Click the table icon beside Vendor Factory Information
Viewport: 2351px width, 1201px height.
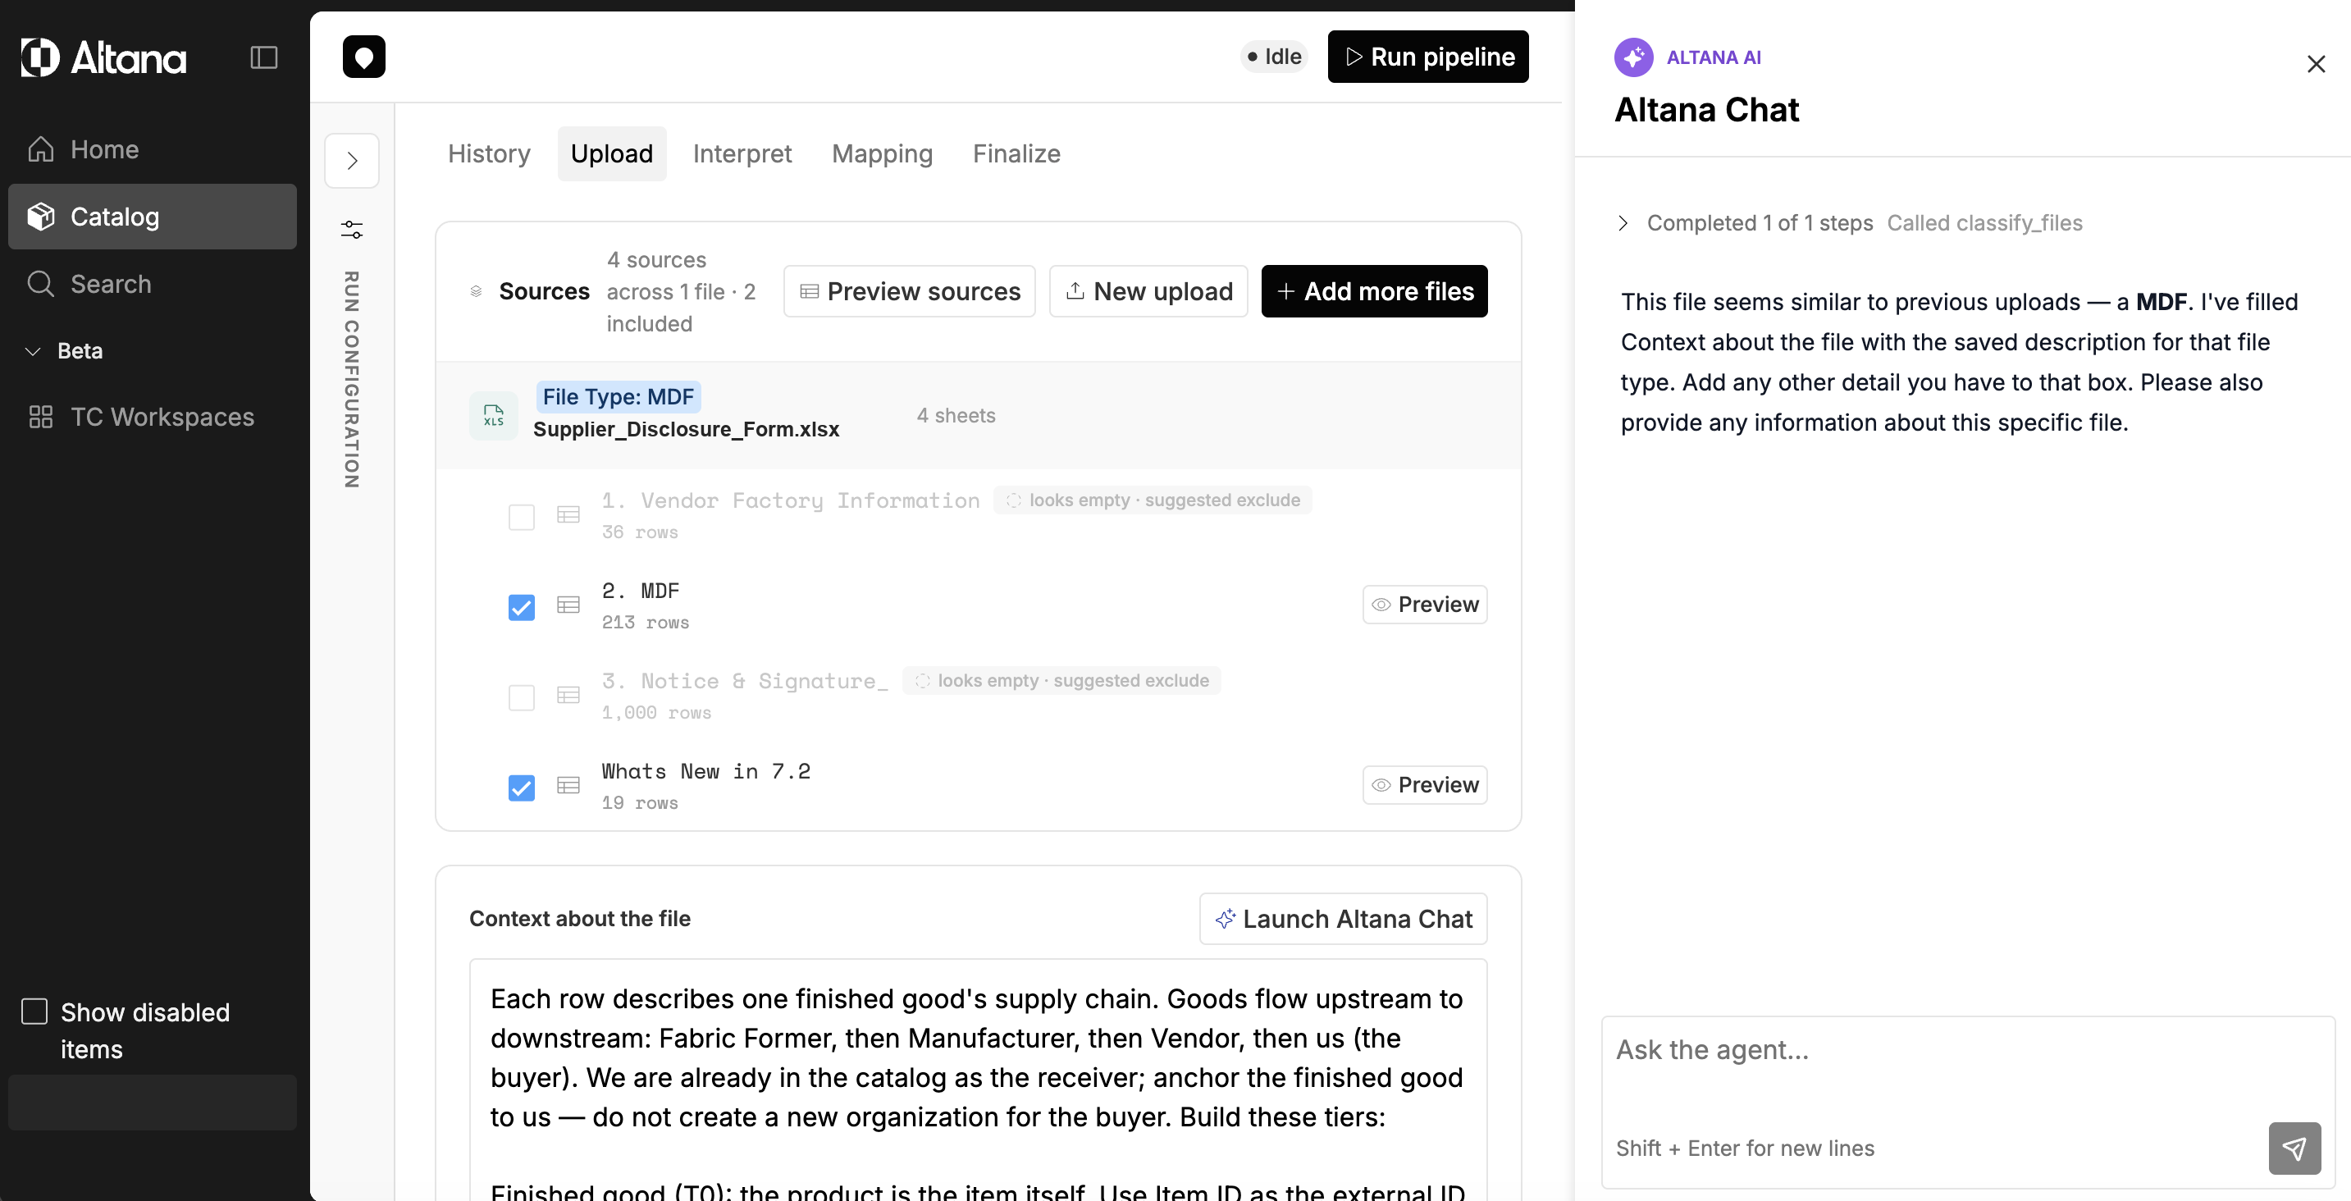click(568, 514)
